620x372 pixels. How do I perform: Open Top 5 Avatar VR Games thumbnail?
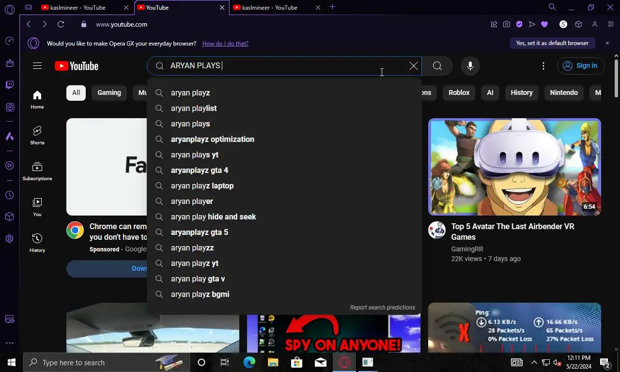(514, 167)
